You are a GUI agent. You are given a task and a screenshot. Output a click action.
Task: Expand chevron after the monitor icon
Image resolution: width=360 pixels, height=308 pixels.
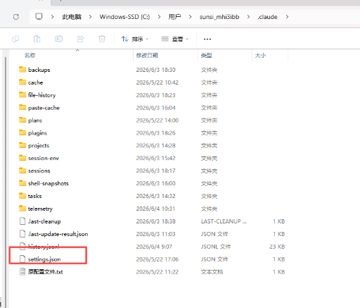[52, 17]
